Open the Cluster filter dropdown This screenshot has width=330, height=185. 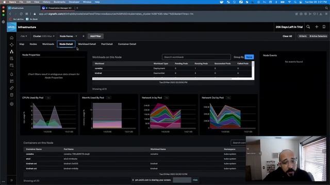pos(43,36)
